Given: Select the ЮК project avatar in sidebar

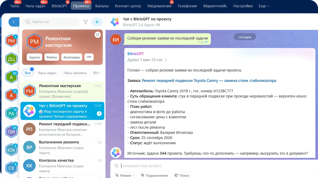Looking at the screenshot, I should tap(11, 150).
